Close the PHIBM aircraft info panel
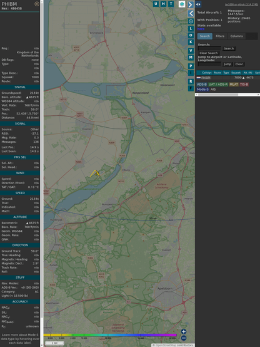The width and height of the screenshot is (260, 347). coord(37,4)
